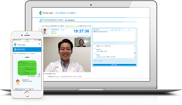Click the blue send (Enter) button
The image size is (182, 105).
[x=114, y=65]
